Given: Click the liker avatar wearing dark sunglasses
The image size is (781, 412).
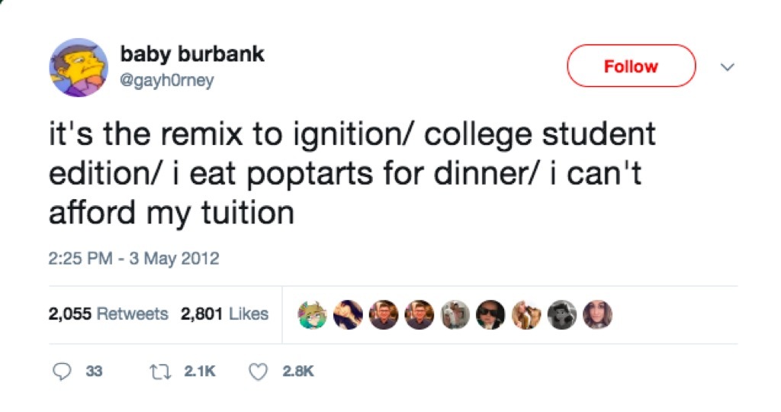Looking at the screenshot, I should click(x=489, y=314).
